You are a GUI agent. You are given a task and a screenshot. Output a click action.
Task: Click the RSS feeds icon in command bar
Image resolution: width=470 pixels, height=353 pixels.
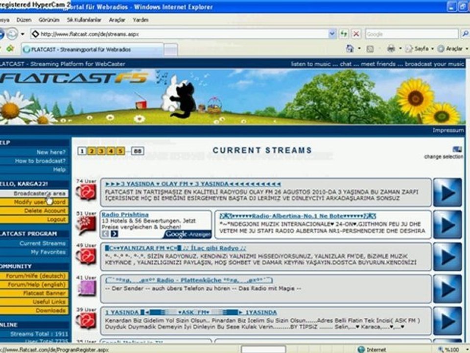coord(370,49)
